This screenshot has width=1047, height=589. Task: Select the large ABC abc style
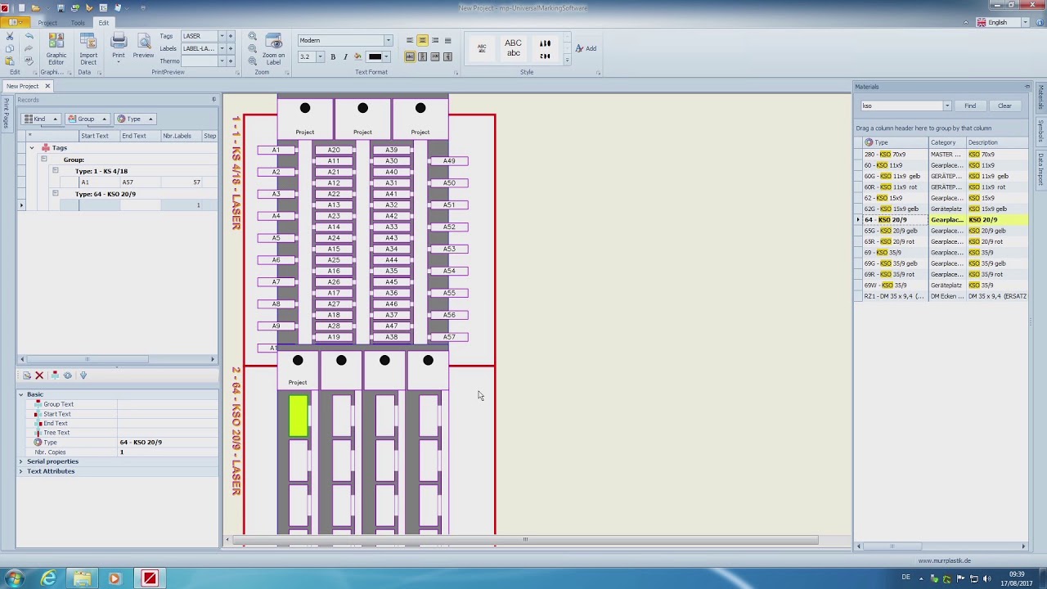(x=513, y=48)
